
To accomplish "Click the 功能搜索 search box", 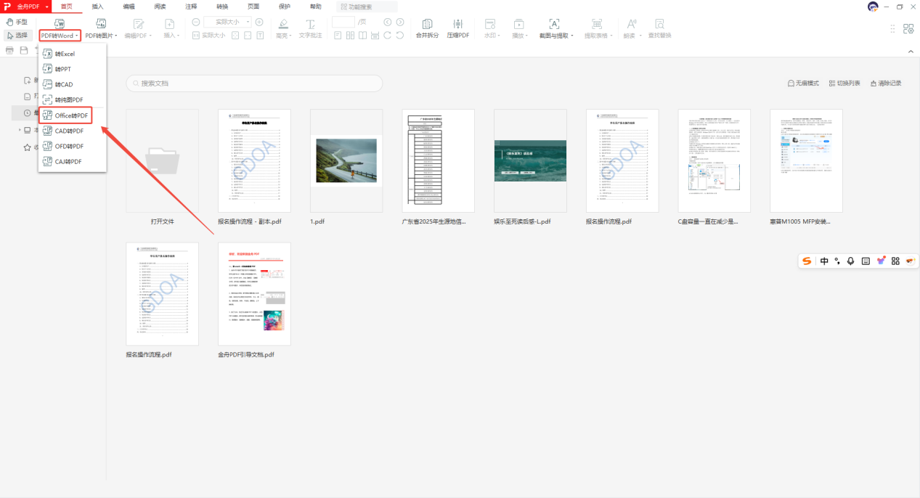I will pyautogui.click(x=367, y=7).
